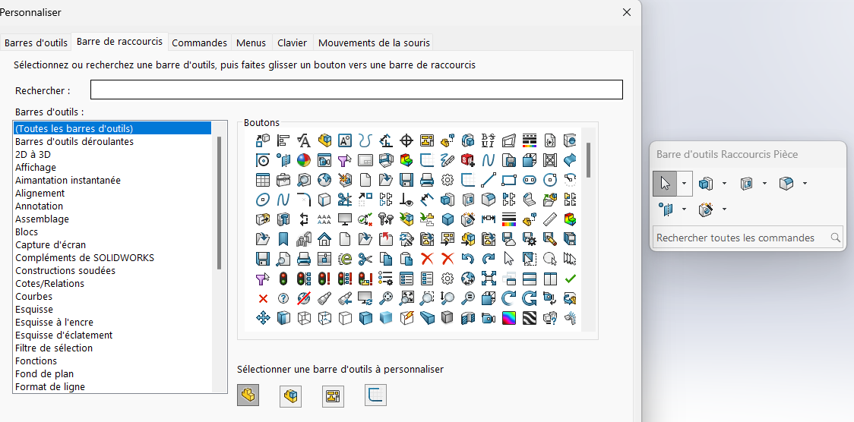Select Esquisse in the toolbar list
The height and width of the screenshot is (422, 854).
34,310
